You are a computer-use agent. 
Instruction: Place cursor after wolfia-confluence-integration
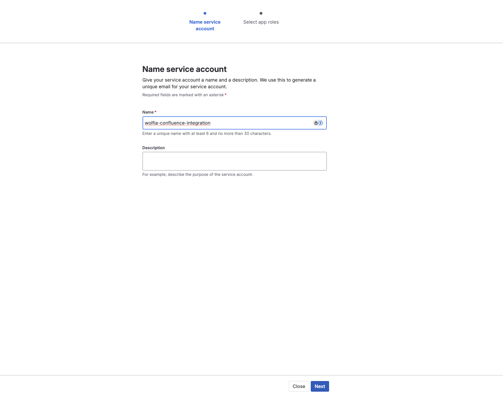click(x=211, y=123)
